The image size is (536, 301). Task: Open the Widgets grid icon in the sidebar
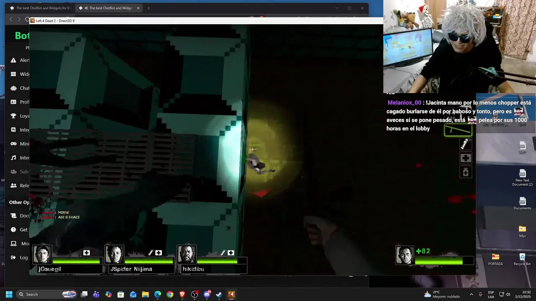13,74
